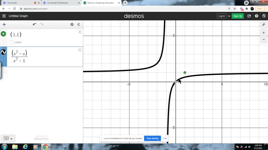Reload the current page
This screenshot has width=268, height=150.
pyautogui.click(x=14, y=9)
